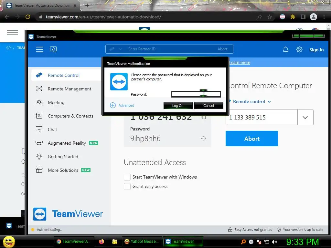Bookmark this page with the star icon
331x248 pixels.
(270, 17)
